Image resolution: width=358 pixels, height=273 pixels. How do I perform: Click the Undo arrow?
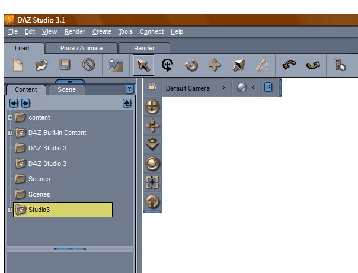pyautogui.click(x=289, y=65)
